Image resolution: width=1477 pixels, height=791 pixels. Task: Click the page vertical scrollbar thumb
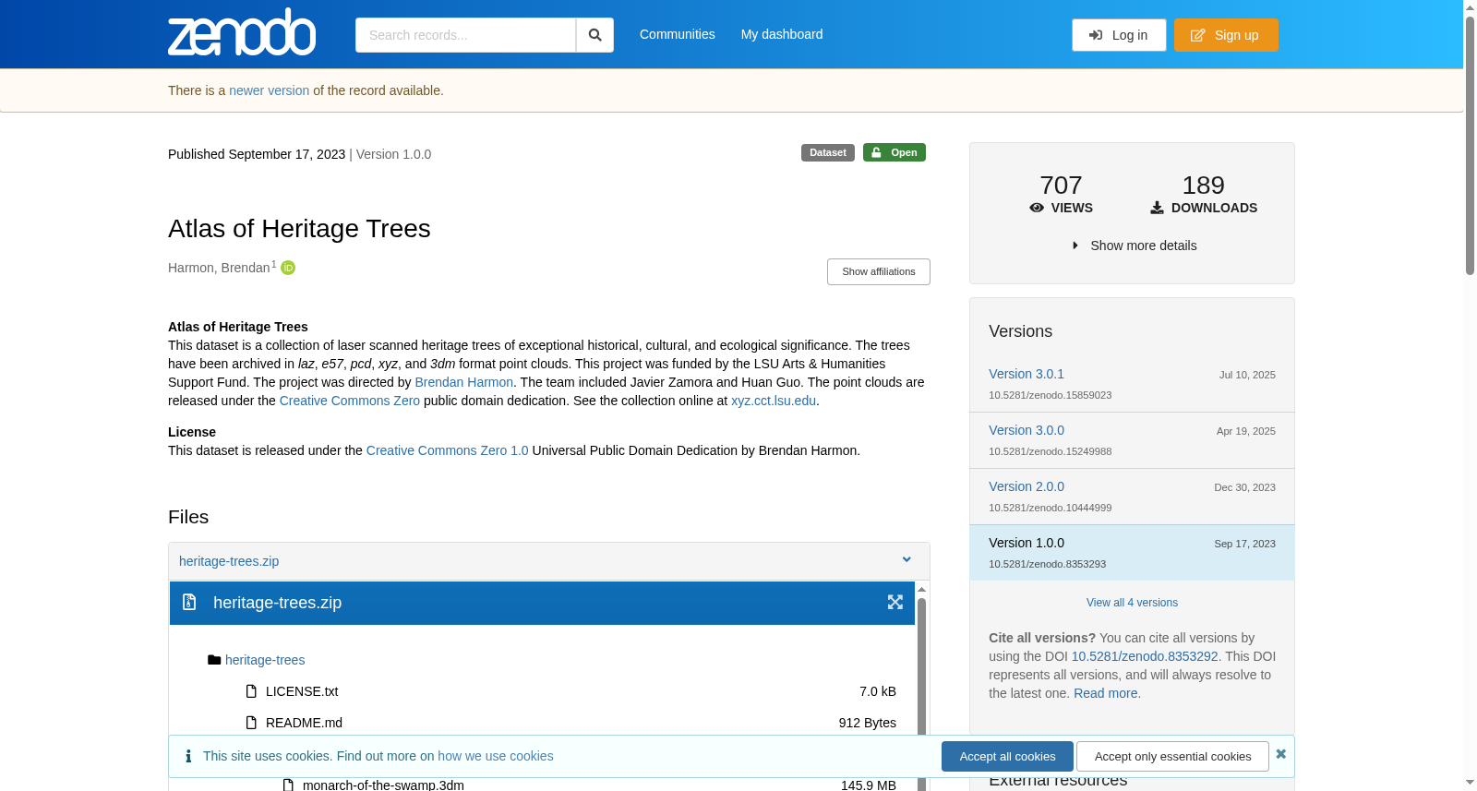point(1470,146)
